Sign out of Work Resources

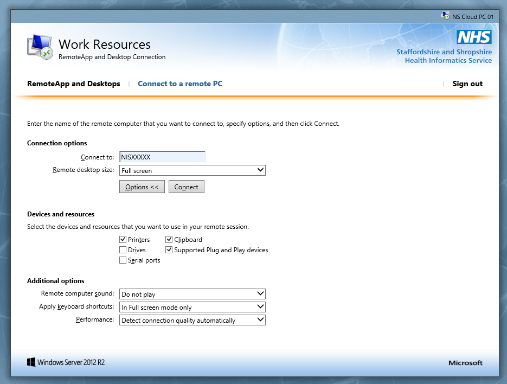(467, 84)
